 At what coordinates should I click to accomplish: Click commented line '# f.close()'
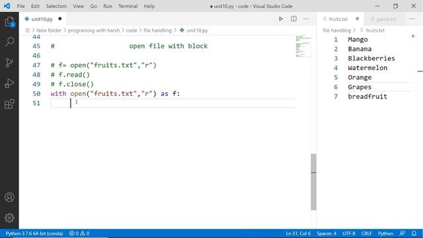click(72, 84)
